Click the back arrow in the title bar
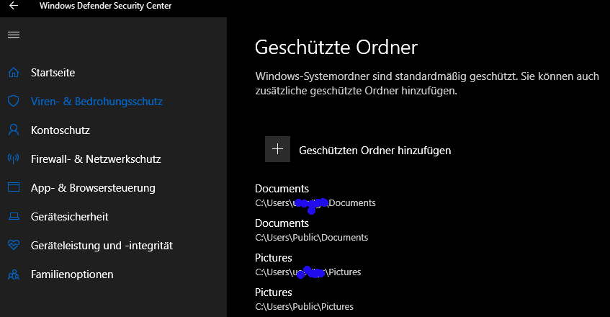This screenshot has width=610, height=317. [x=13, y=6]
